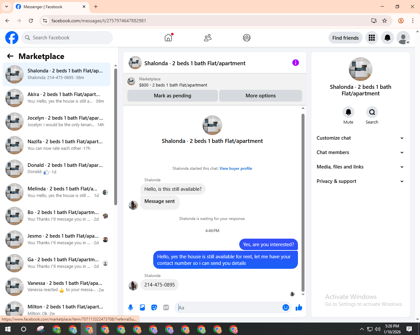Open Akira conversation in list
Image resolution: width=420 pixels, height=335 pixels.
[x=56, y=98]
